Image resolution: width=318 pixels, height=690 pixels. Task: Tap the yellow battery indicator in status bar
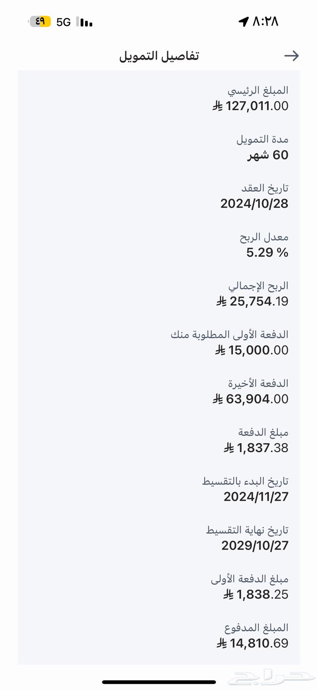(x=40, y=21)
